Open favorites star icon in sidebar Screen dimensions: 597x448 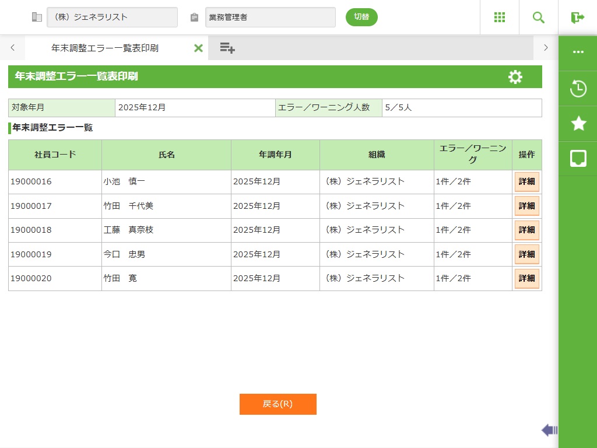[x=578, y=124]
